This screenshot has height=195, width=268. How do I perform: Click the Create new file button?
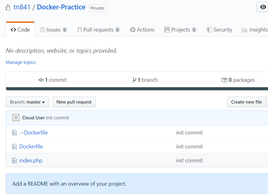tap(247, 102)
